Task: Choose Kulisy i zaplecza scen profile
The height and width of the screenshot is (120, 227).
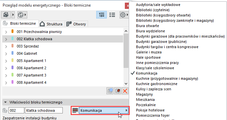Action: 153,89
